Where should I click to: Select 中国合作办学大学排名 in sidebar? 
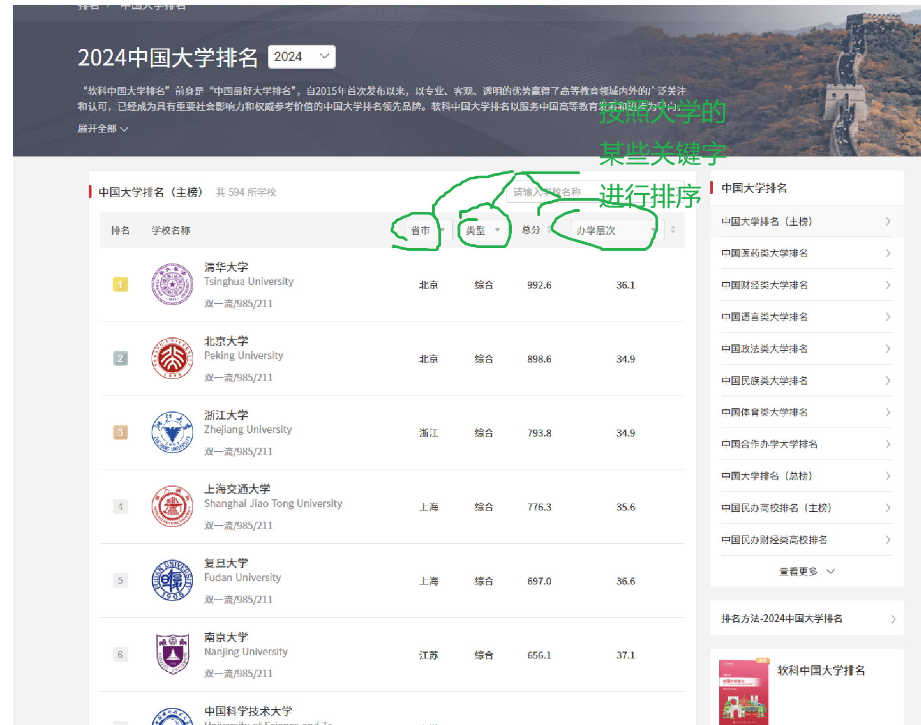coord(807,444)
